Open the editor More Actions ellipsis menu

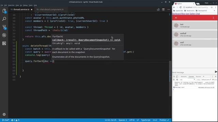169,9
